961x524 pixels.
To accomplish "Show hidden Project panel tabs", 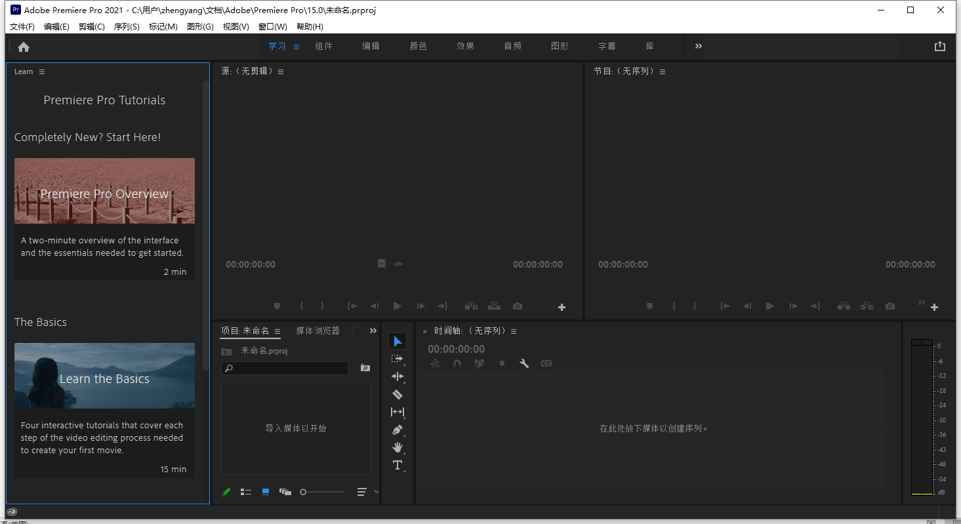I will point(373,331).
